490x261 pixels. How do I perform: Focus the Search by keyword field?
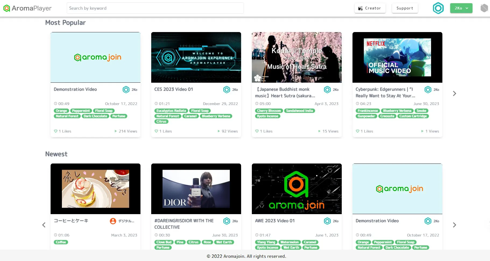pyautogui.click(x=155, y=8)
